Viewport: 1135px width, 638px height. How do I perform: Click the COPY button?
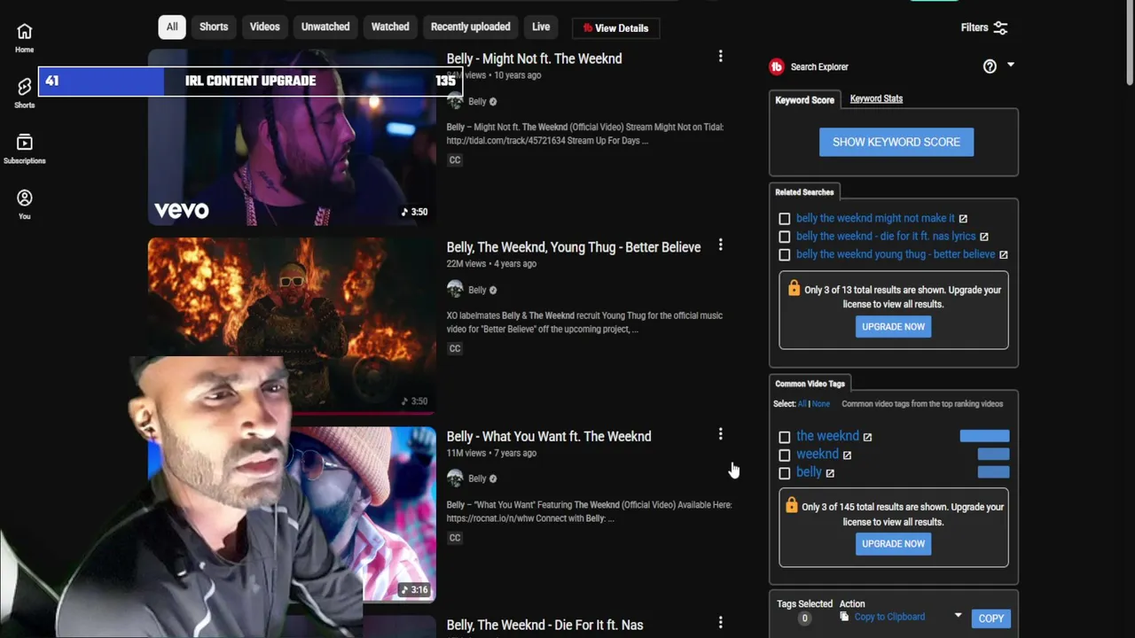pos(991,619)
